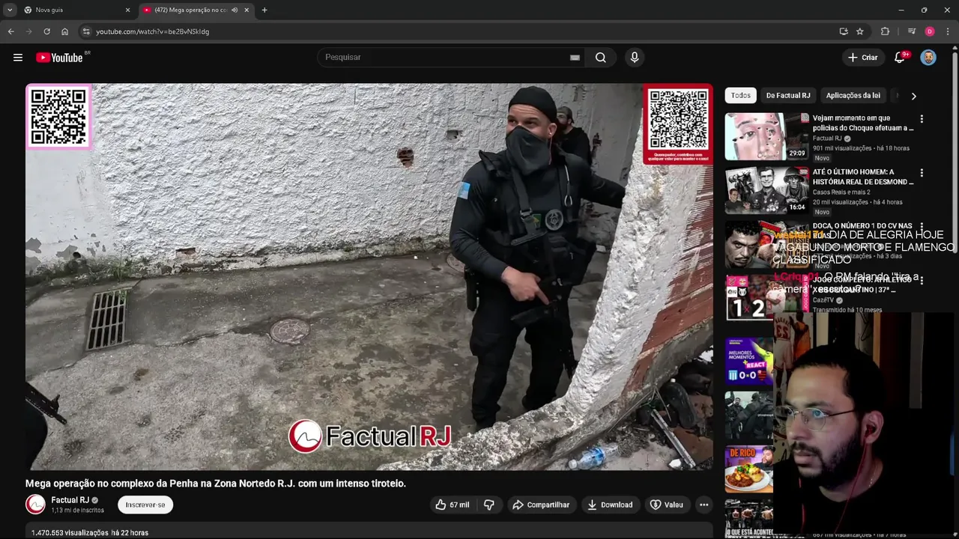
Task: Show more filter chips with right arrow
Action: click(913, 96)
